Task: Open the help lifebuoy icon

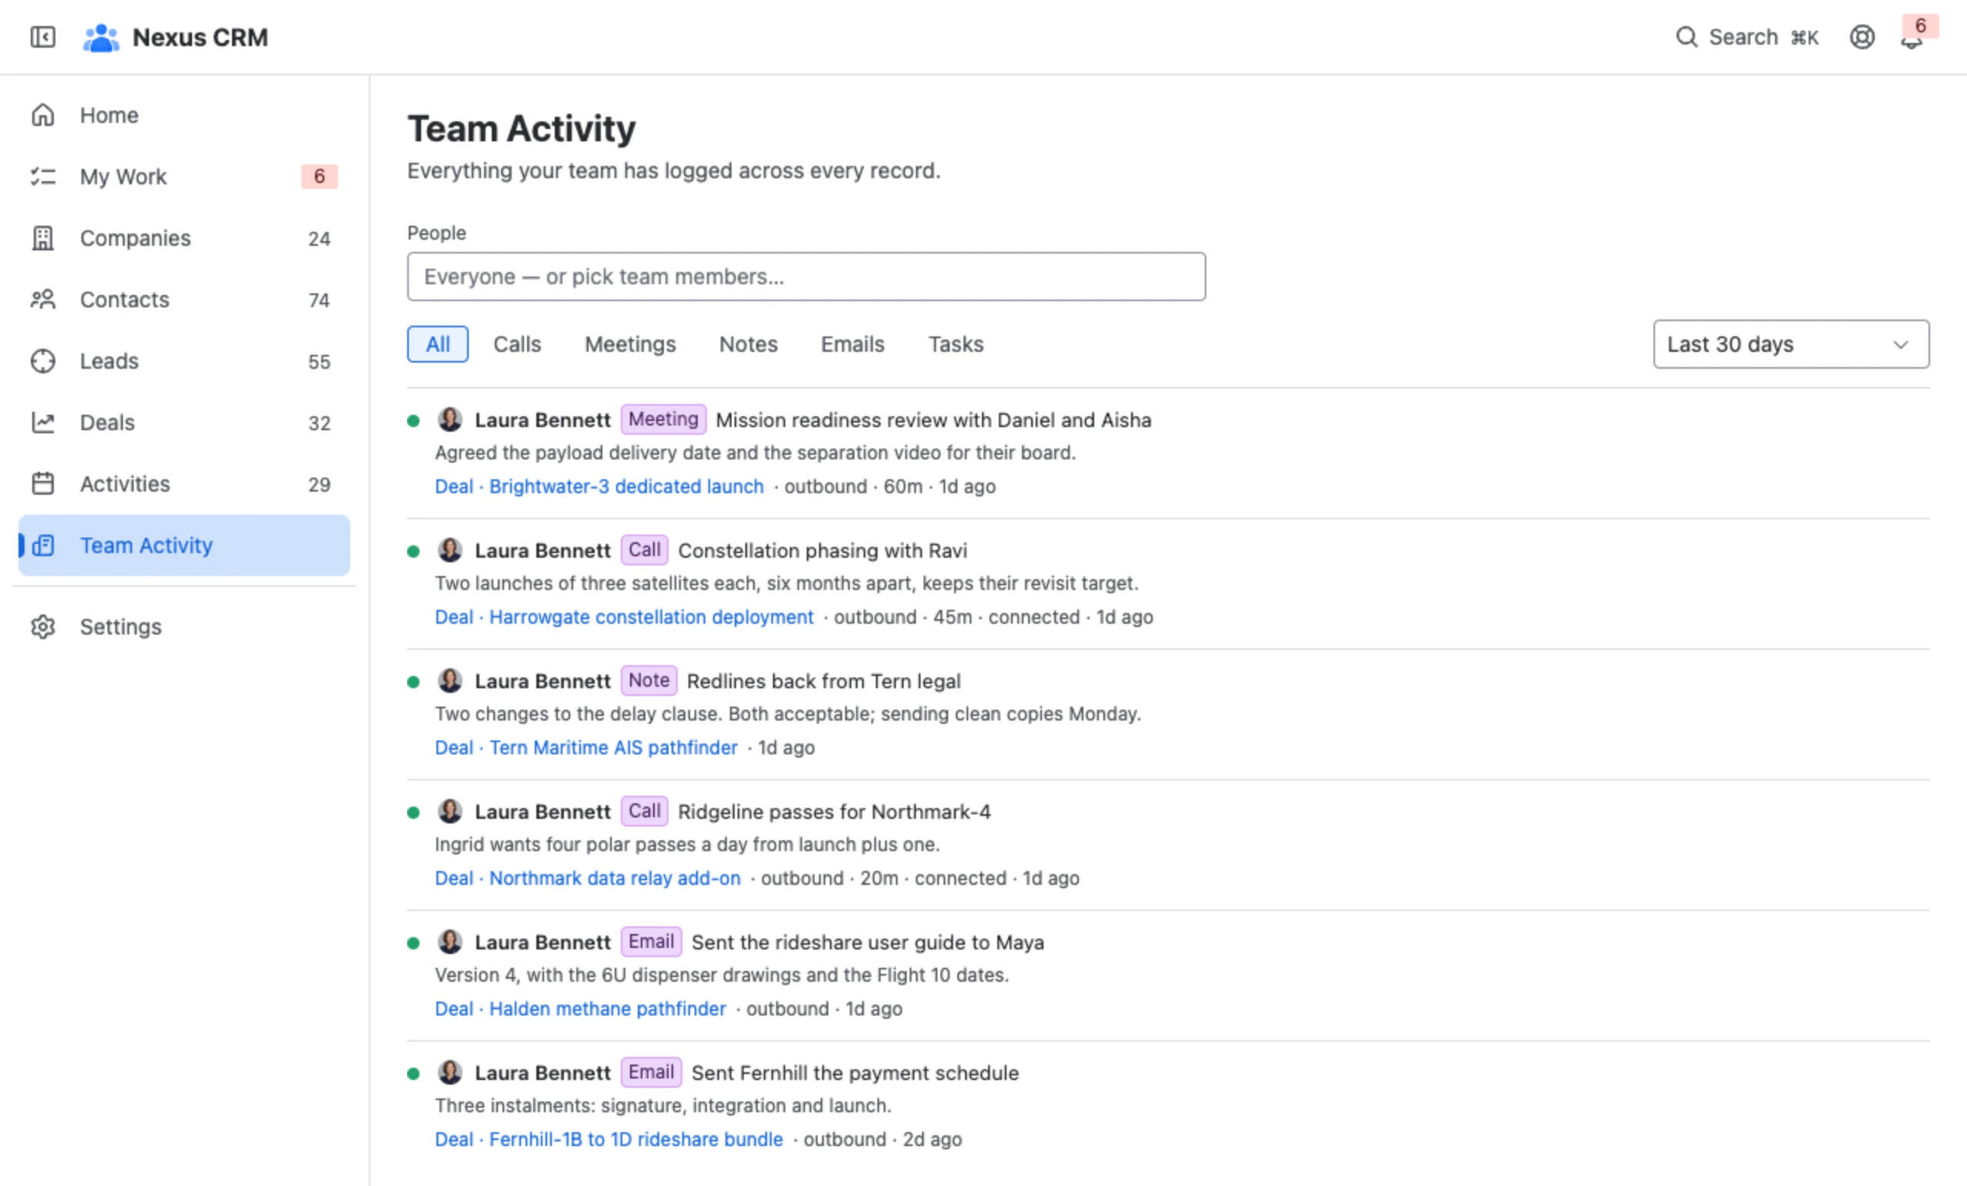Action: [x=1862, y=37]
